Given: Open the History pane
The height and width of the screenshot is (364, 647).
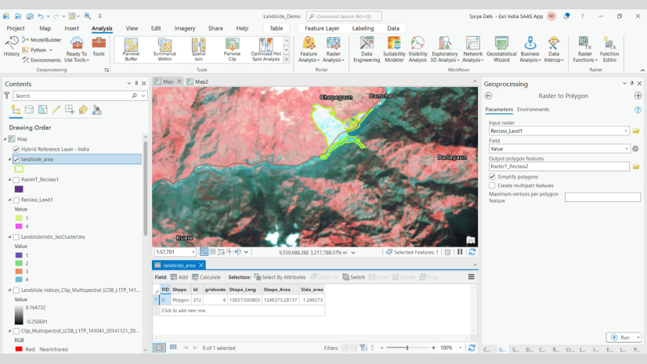Looking at the screenshot, I should coord(11,46).
